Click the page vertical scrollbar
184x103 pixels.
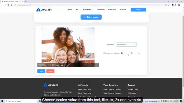coord(183,51)
